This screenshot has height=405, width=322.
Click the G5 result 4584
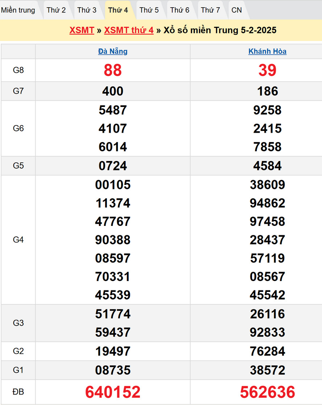point(268,166)
